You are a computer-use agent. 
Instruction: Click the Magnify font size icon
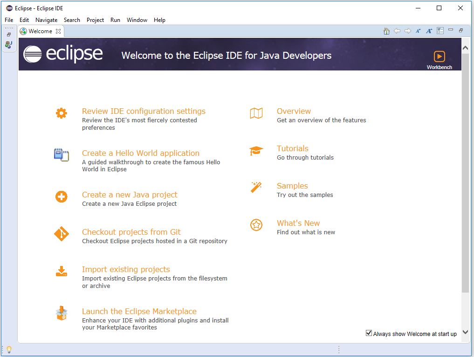(x=429, y=31)
